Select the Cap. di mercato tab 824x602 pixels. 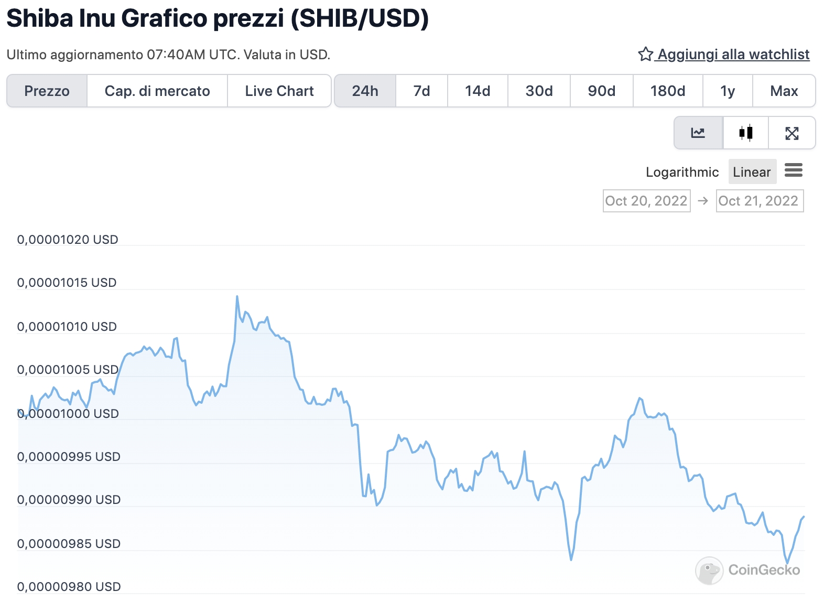(157, 91)
